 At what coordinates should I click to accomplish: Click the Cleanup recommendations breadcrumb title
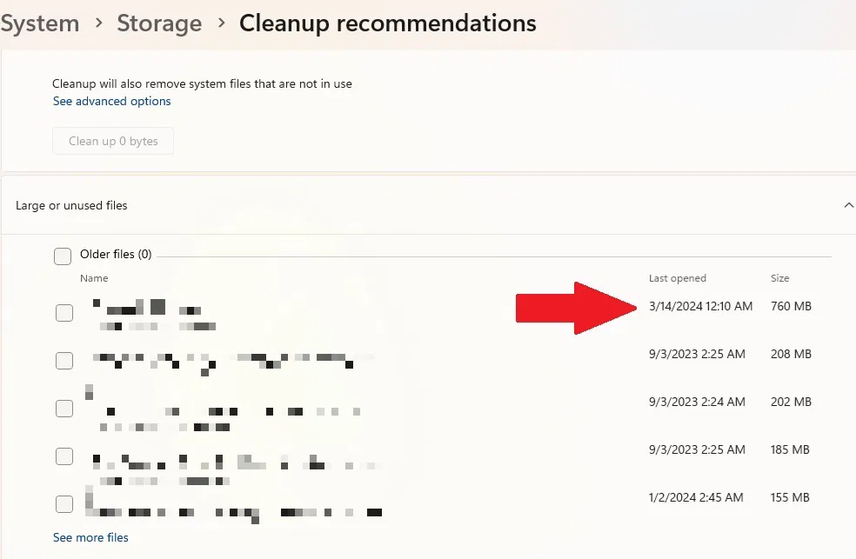(x=387, y=23)
